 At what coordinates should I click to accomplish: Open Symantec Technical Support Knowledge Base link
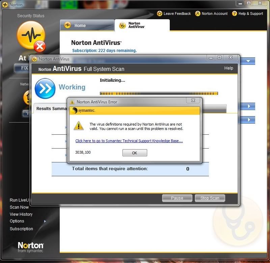point(129,141)
